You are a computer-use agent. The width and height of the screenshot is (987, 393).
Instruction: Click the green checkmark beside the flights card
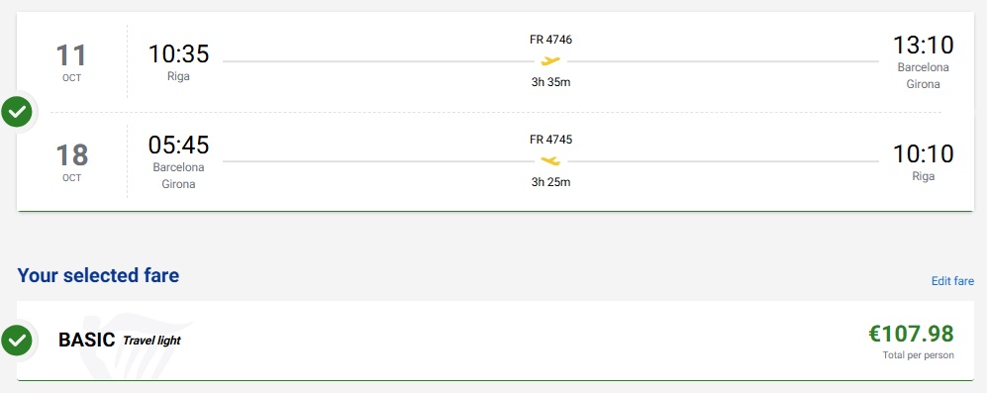click(17, 112)
